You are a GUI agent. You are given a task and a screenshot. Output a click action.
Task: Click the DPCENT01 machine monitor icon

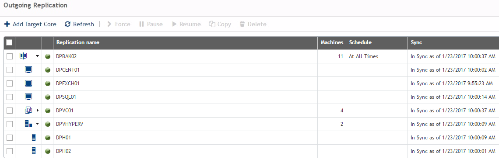coord(28,70)
